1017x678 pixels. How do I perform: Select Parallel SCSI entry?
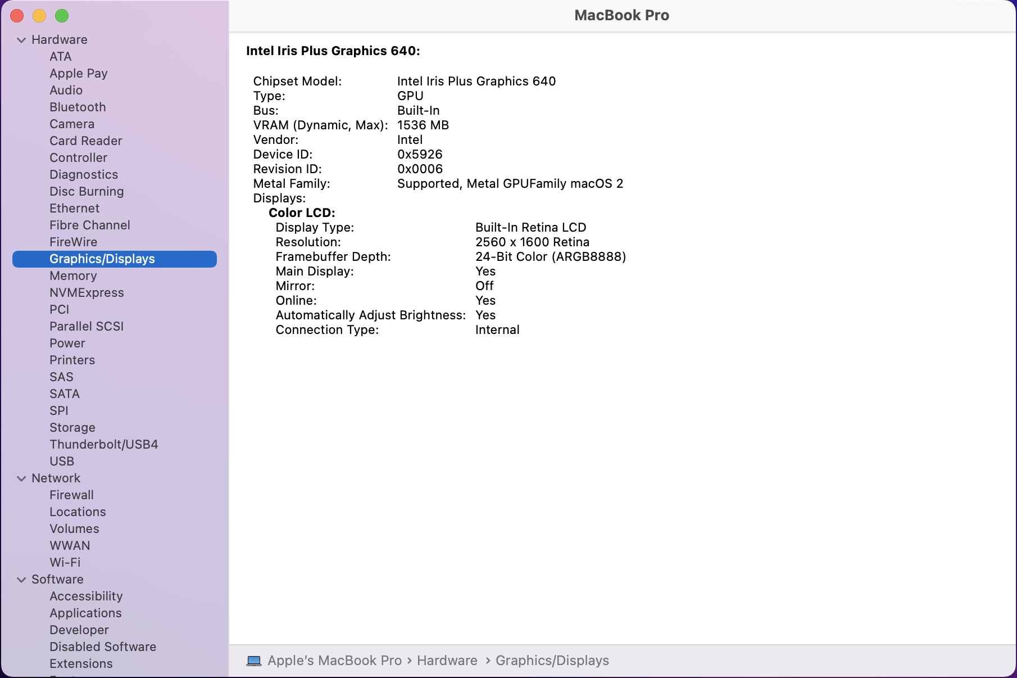tap(87, 327)
